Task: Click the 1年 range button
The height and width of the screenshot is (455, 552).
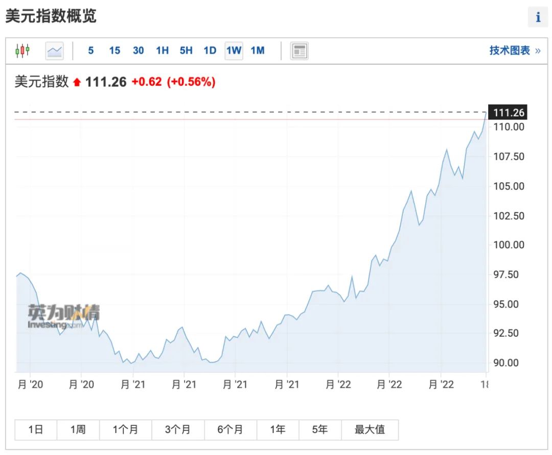Action: [278, 430]
